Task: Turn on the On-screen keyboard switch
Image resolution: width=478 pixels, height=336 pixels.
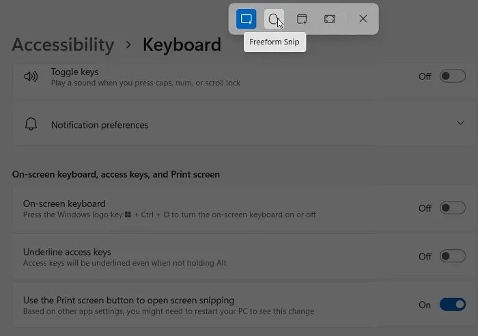Action: point(452,208)
